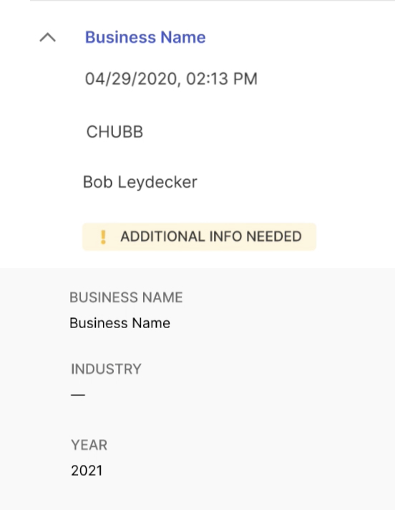The image size is (395, 510).
Task: Click the "ADDITIONAL INFO NEEDED" text
Action: (211, 236)
